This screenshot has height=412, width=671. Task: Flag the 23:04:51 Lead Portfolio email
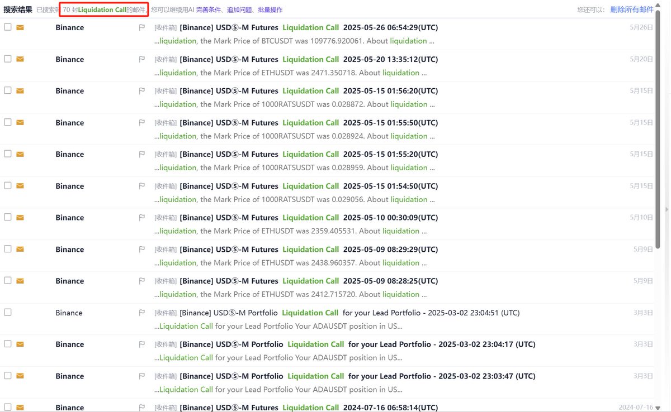tap(141, 313)
